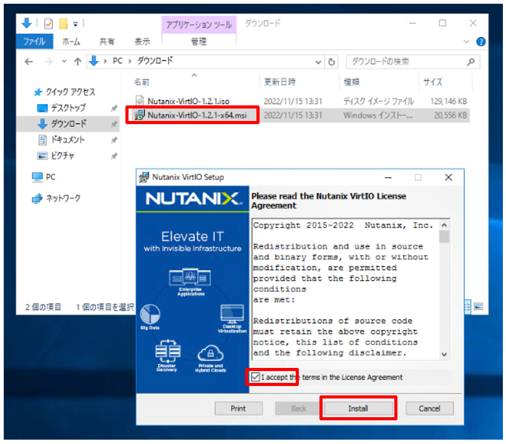The image size is (506, 444).
Task: Click Cancel in Nutanix VirtIO Setup
Action: pyautogui.click(x=429, y=408)
